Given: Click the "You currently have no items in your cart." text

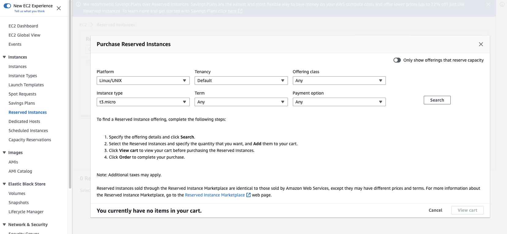Looking at the screenshot, I should coord(149,211).
